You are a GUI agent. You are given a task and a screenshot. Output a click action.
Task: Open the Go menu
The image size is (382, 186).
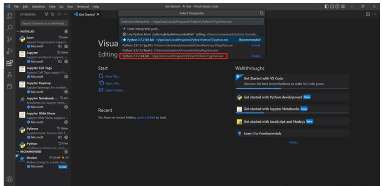coord(61,7)
